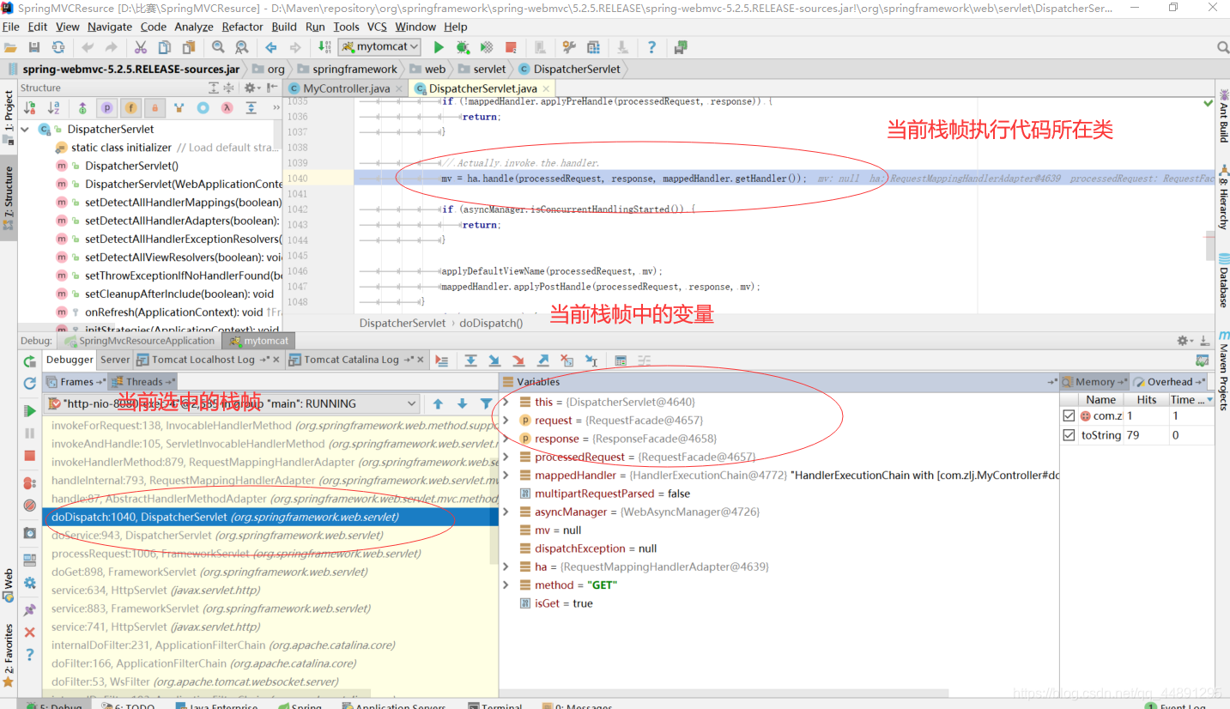Resume program in the Debug sidebar
Viewport: 1230px width, 709px height.
[x=30, y=410]
